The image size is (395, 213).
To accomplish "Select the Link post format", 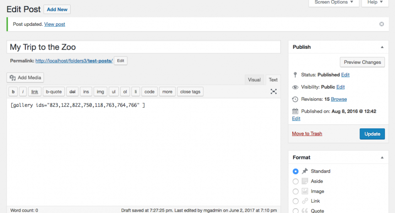I will [295, 201].
